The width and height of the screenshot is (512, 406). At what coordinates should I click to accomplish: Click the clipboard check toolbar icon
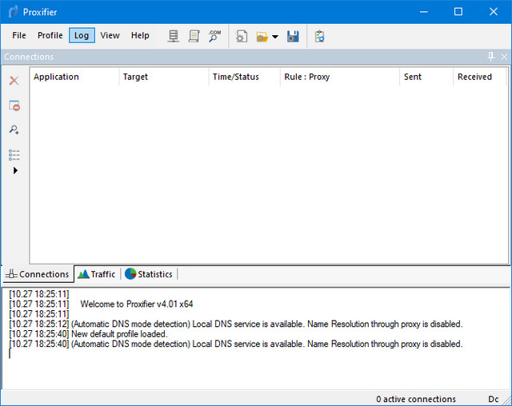(319, 36)
